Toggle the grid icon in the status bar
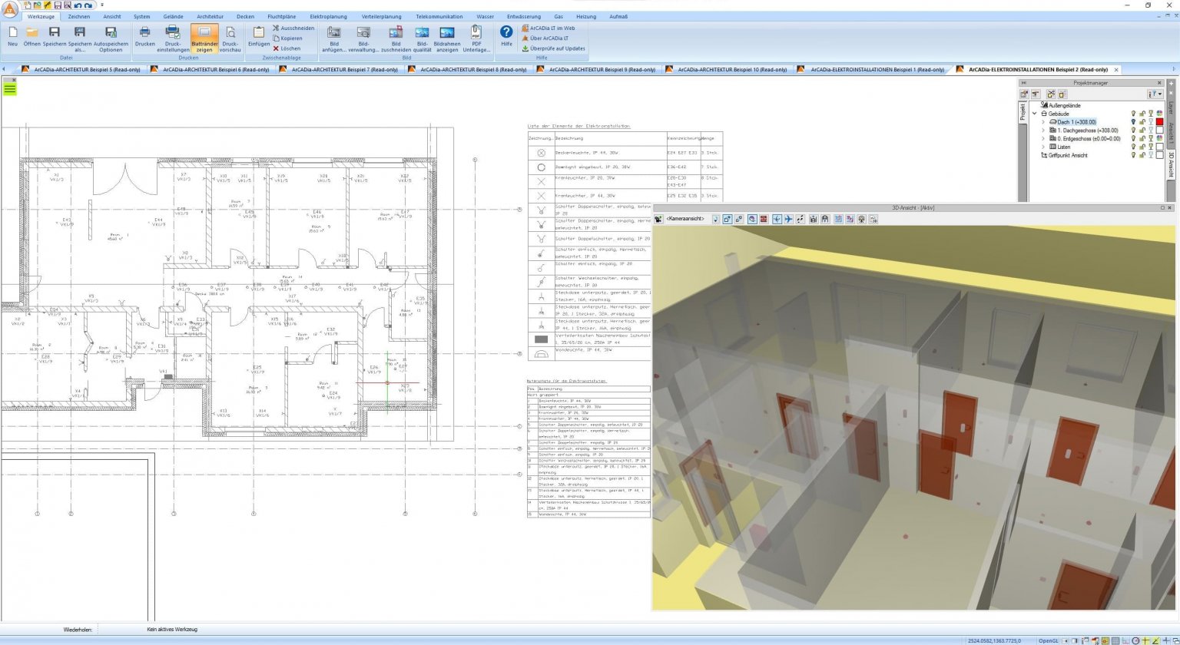 pyautogui.click(x=1115, y=640)
